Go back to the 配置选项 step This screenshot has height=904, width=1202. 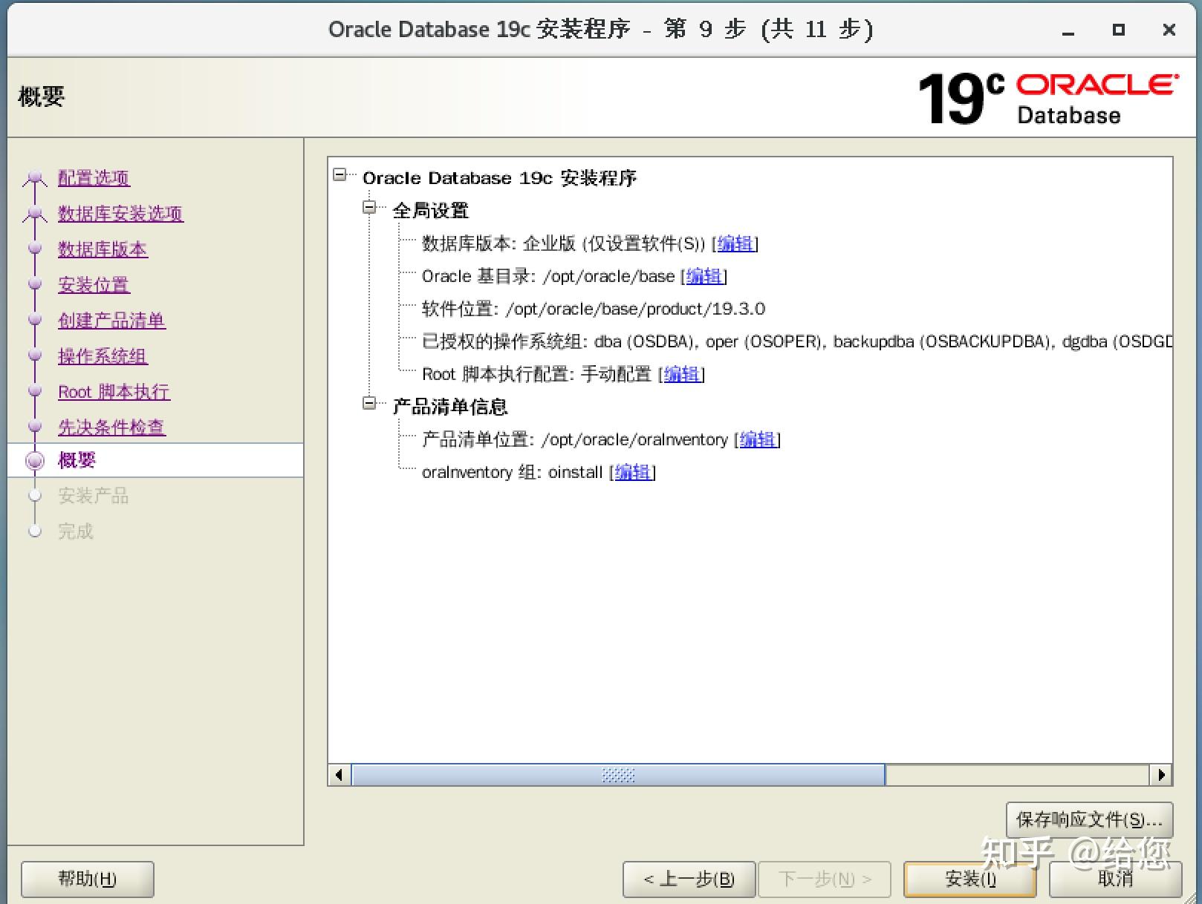[94, 177]
